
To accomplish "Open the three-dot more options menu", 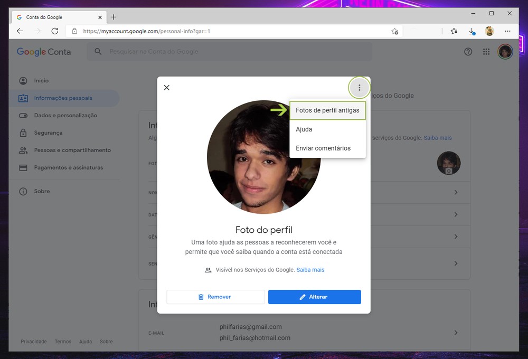I will pyautogui.click(x=360, y=88).
